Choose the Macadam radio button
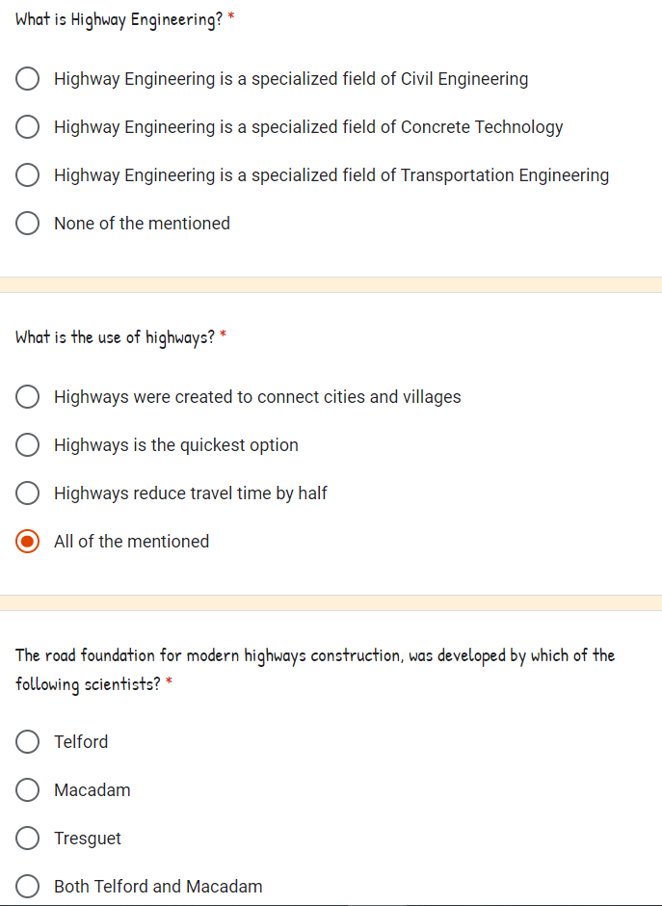This screenshot has height=906, width=662. (x=28, y=790)
